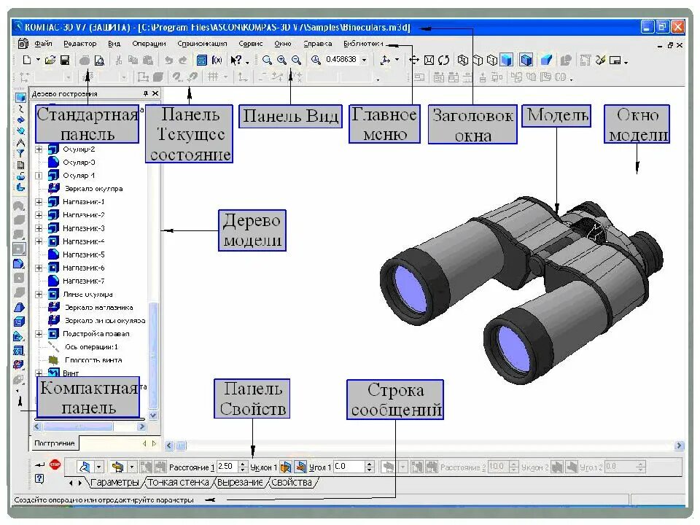The height and width of the screenshot is (525, 700).
Task: Select Плоскость винта tree item
Action: click(x=93, y=359)
